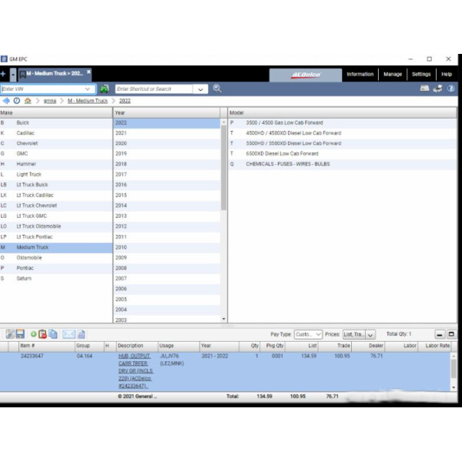The height and width of the screenshot is (462, 462).
Task: Click the HUB, OUTPUT part description link
Action: pyautogui.click(x=134, y=357)
